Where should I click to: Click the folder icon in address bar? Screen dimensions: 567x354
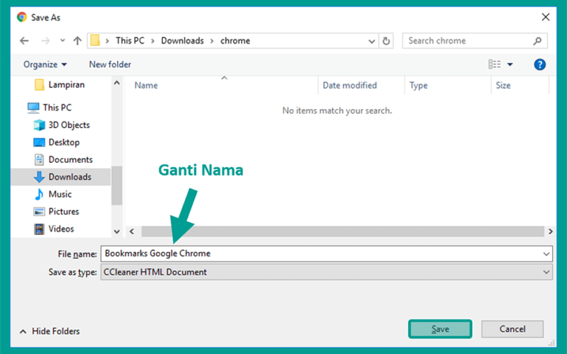95,40
